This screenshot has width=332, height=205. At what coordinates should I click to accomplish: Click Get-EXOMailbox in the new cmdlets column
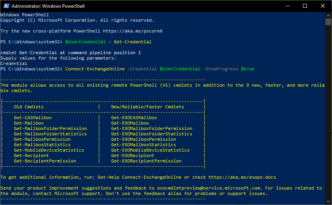coord(130,123)
